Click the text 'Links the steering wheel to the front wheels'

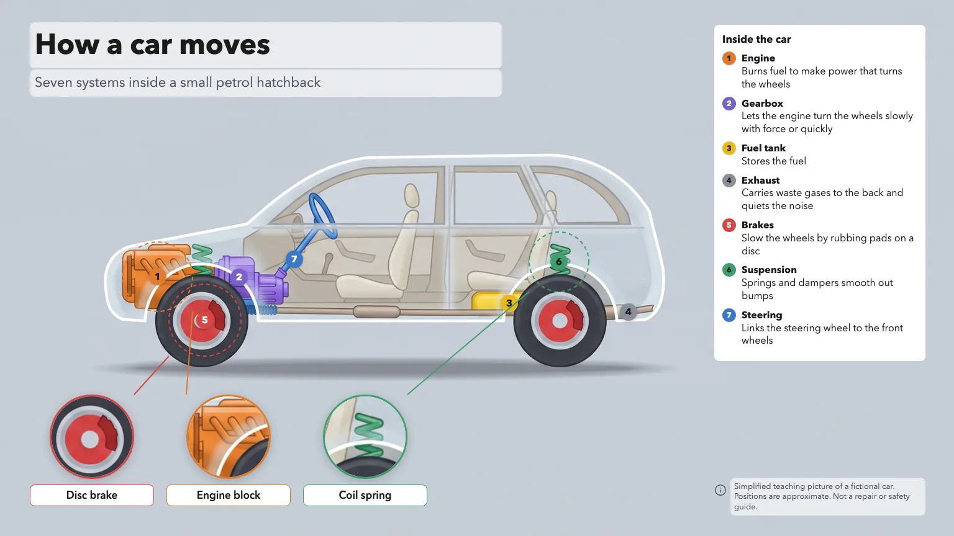pos(822,334)
